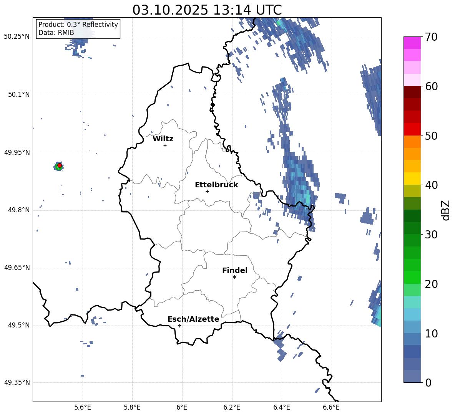Image resolution: width=455 pixels, height=415 pixels.
Task: Click the 6.4°E longitude label
Action: pyautogui.click(x=281, y=407)
